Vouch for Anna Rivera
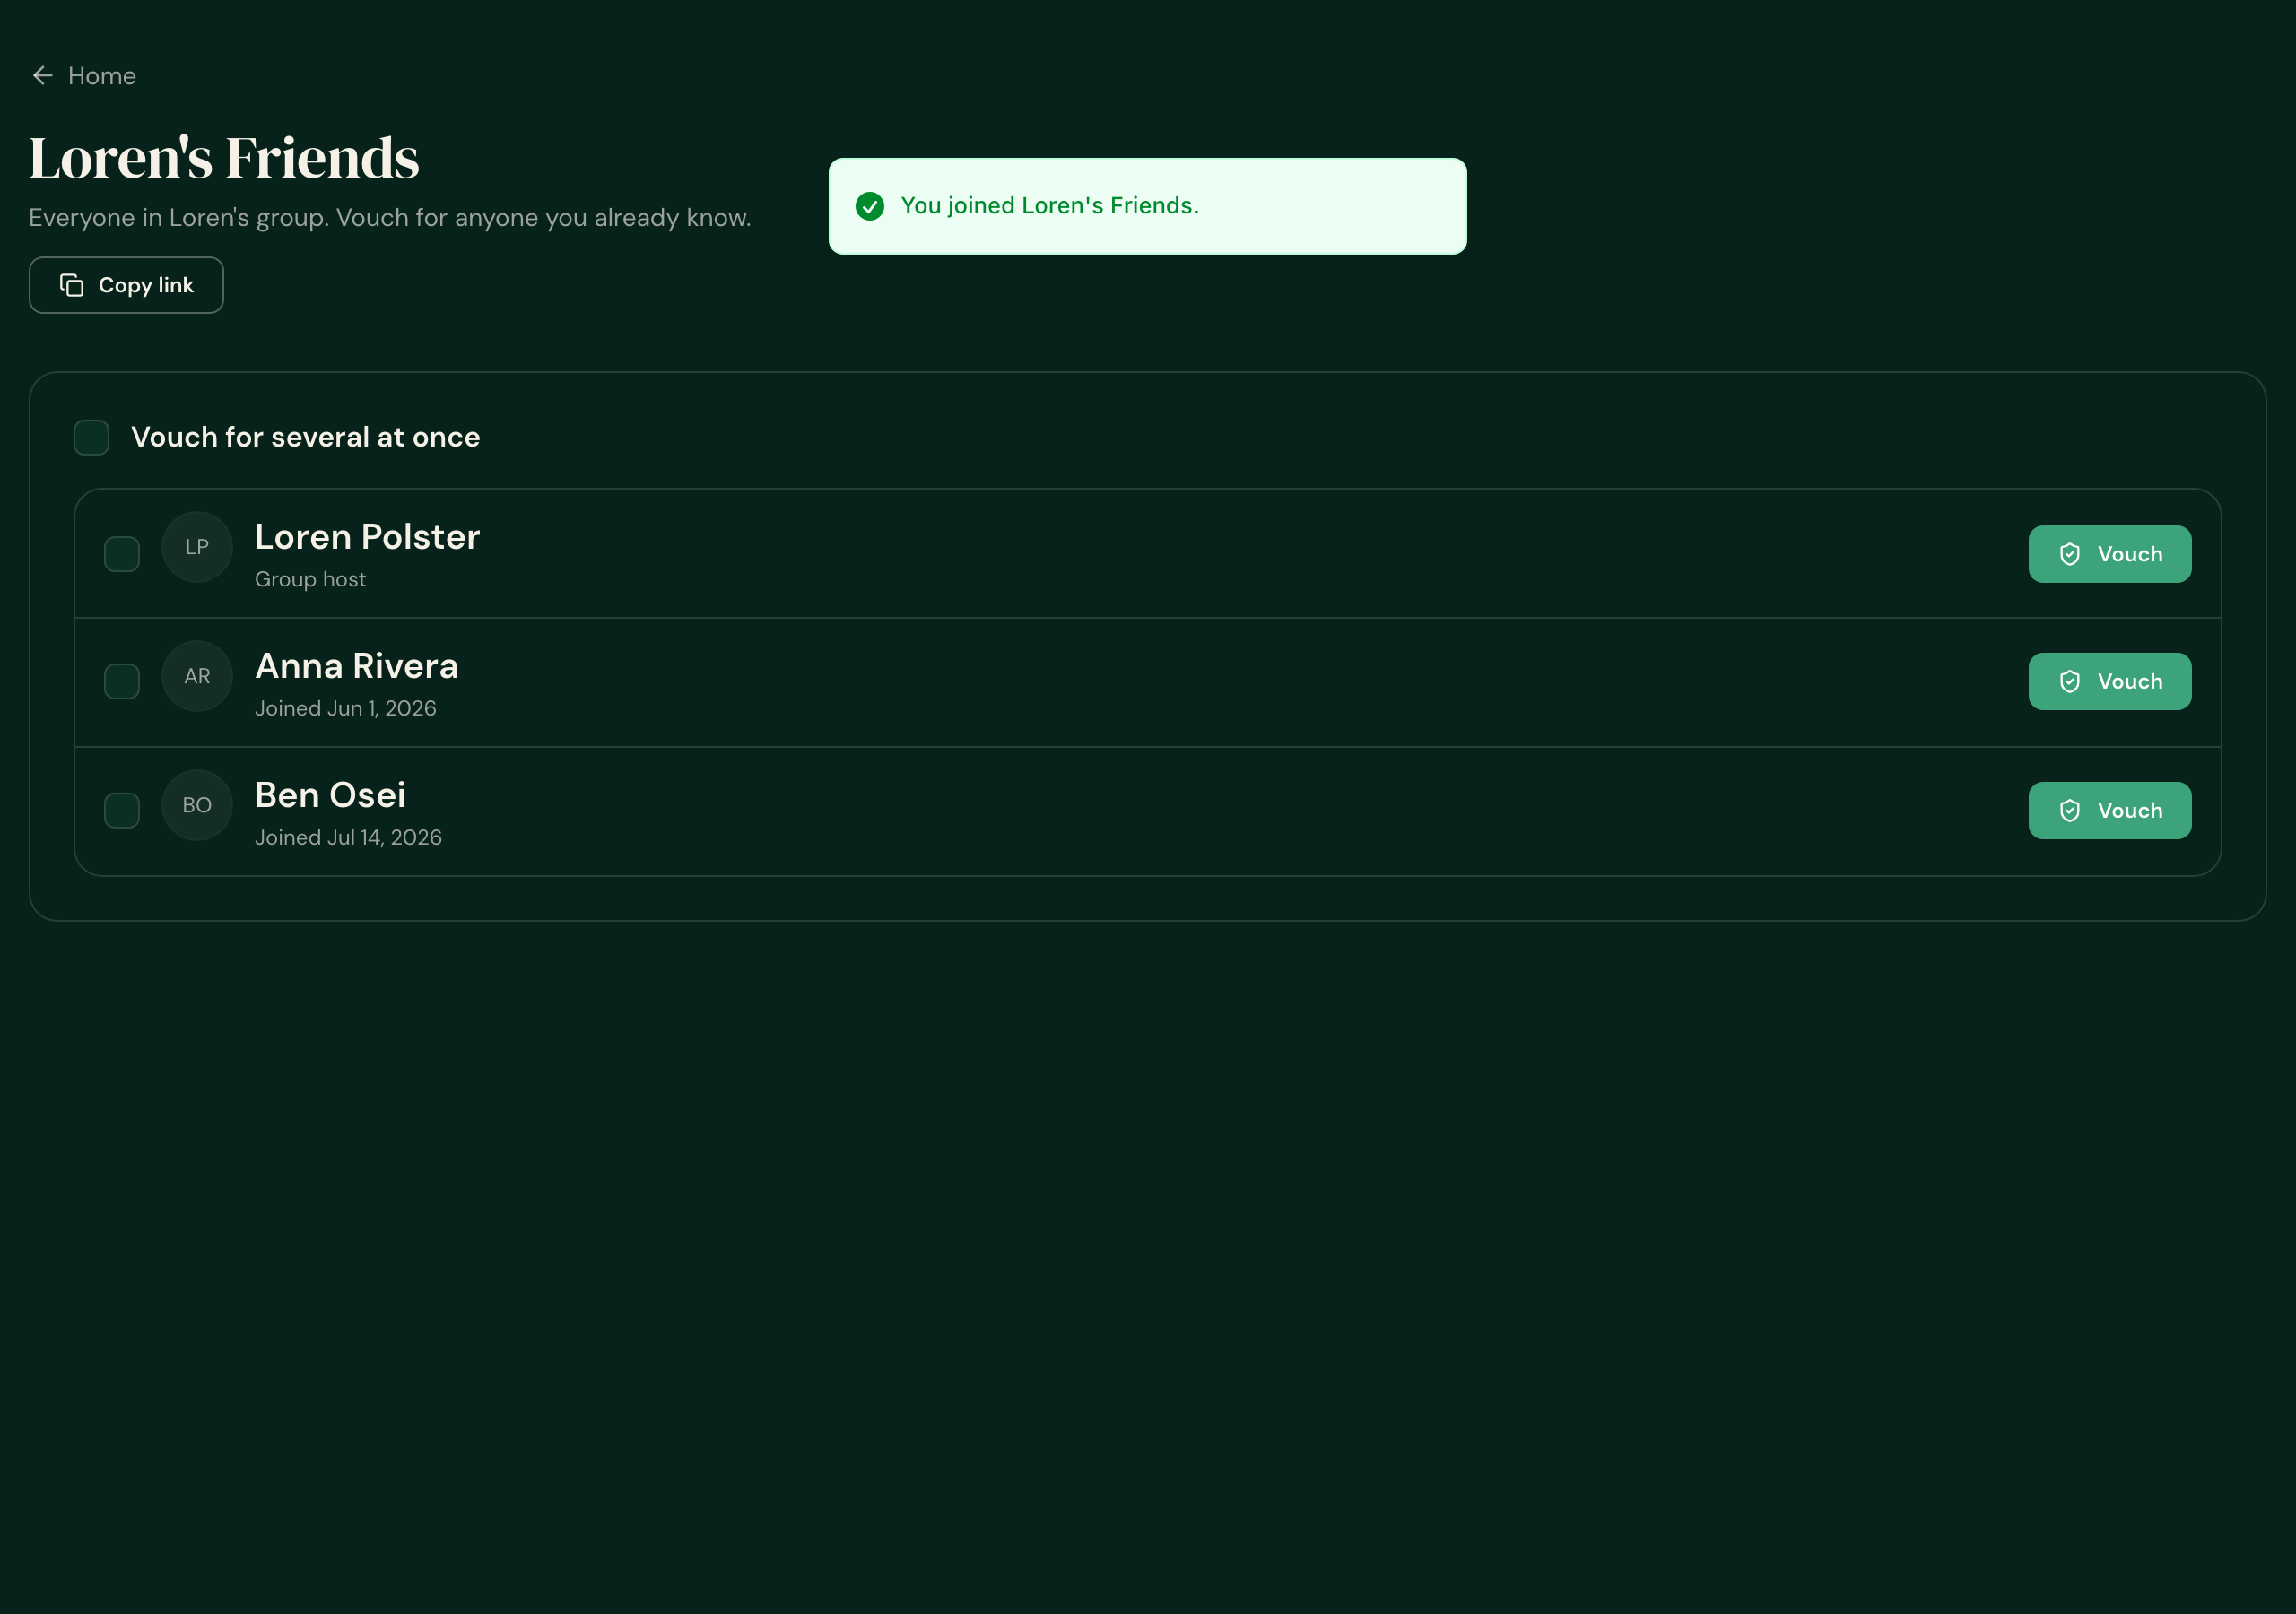The image size is (2296, 1614). point(2110,682)
